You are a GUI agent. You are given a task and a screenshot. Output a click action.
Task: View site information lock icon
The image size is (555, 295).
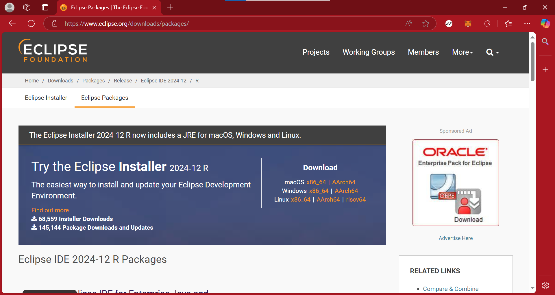pyautogui.click(x=55, y=23)
